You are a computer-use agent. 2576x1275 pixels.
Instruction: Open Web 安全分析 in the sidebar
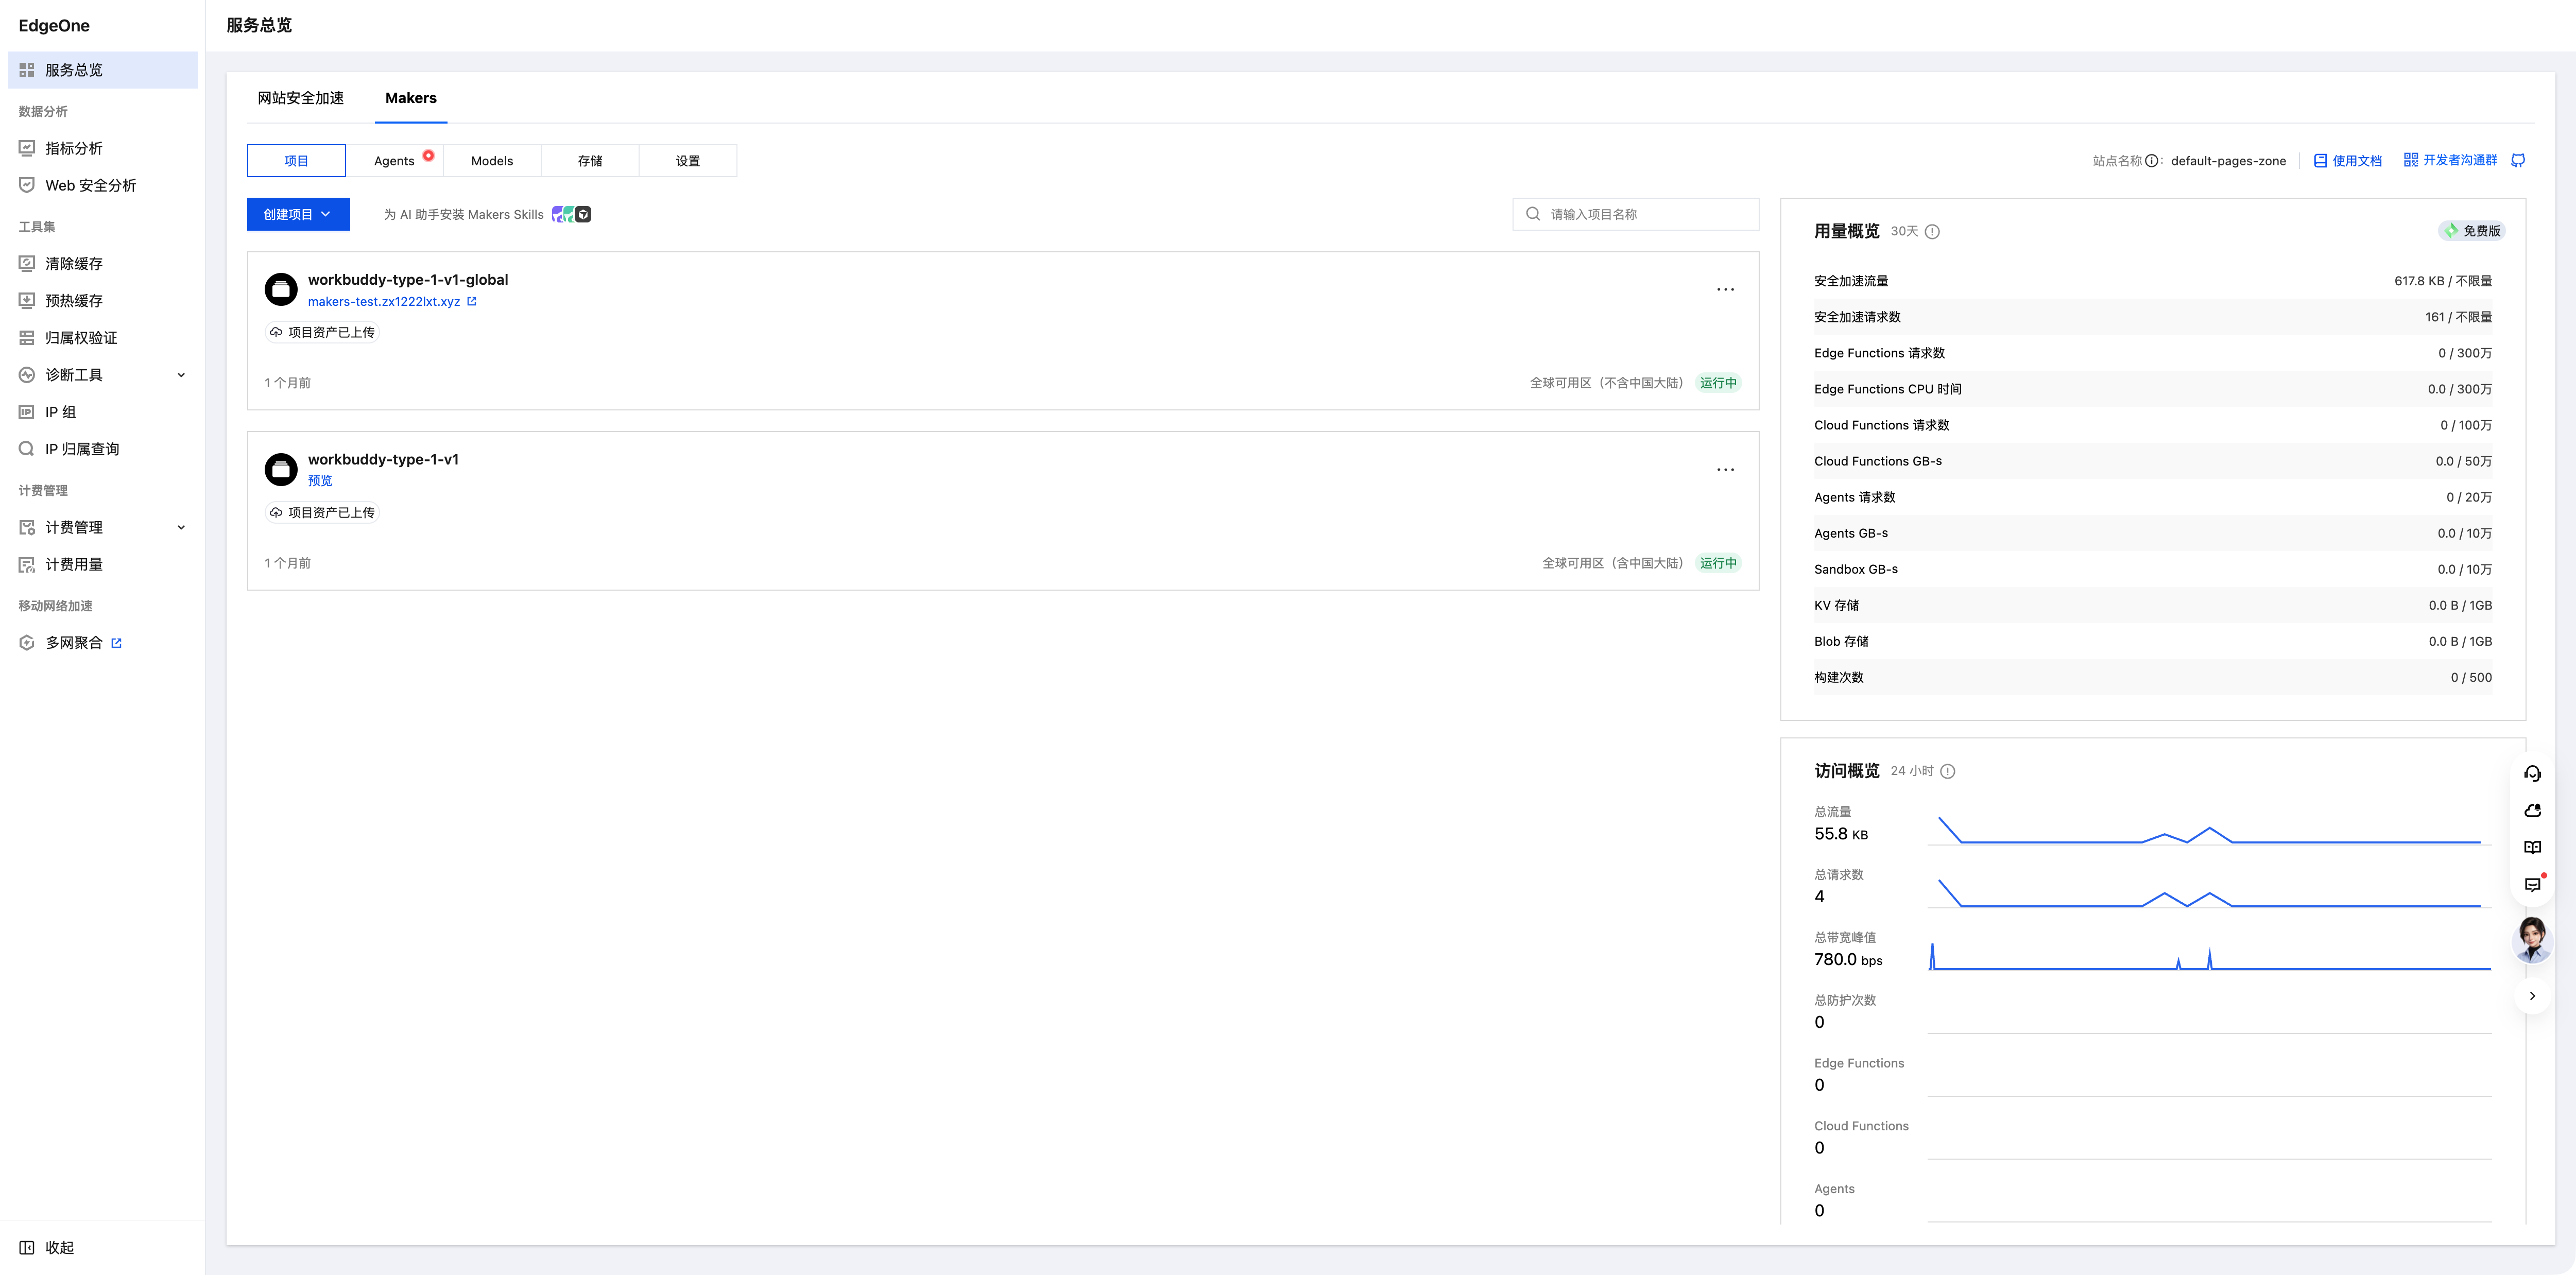pyautogui.click(x=102, y=185)
